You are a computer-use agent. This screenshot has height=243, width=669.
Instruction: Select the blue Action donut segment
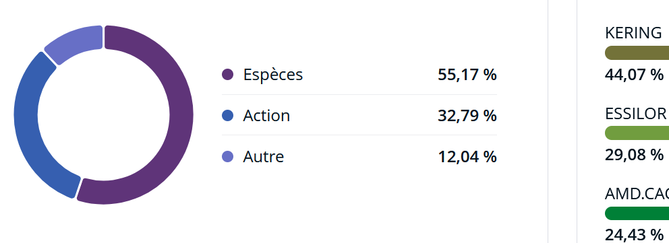tap(26, 128)
